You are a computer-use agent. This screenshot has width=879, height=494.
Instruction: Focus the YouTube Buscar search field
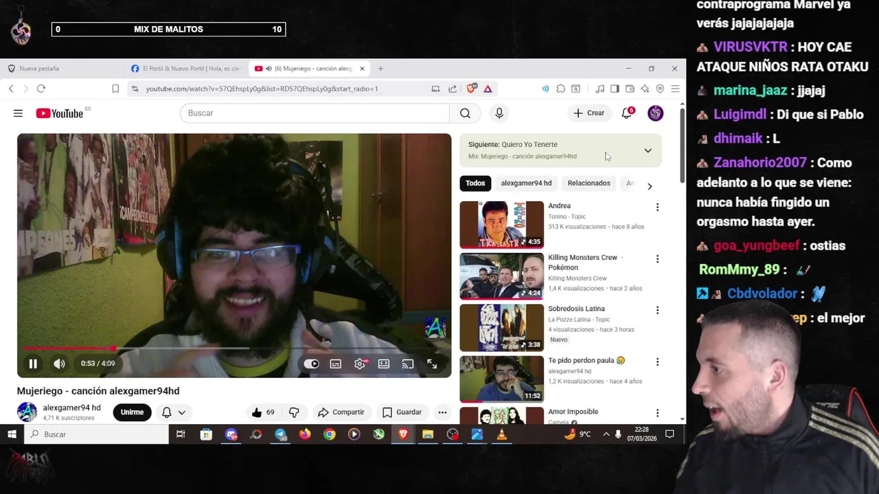pyautogui.click(x=315, y=113)
